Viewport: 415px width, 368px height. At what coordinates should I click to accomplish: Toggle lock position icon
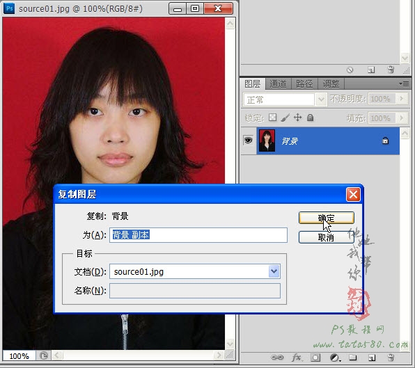point(298,118)
